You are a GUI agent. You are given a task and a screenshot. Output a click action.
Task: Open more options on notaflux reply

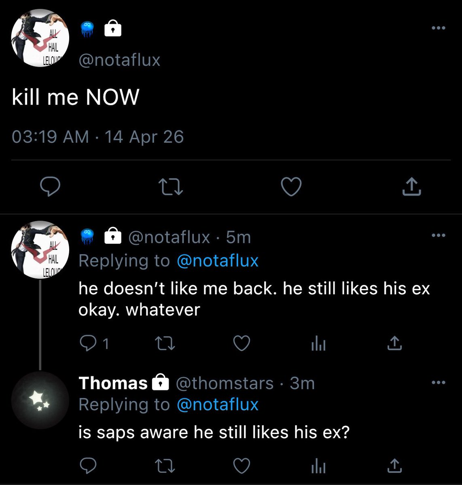438,235
